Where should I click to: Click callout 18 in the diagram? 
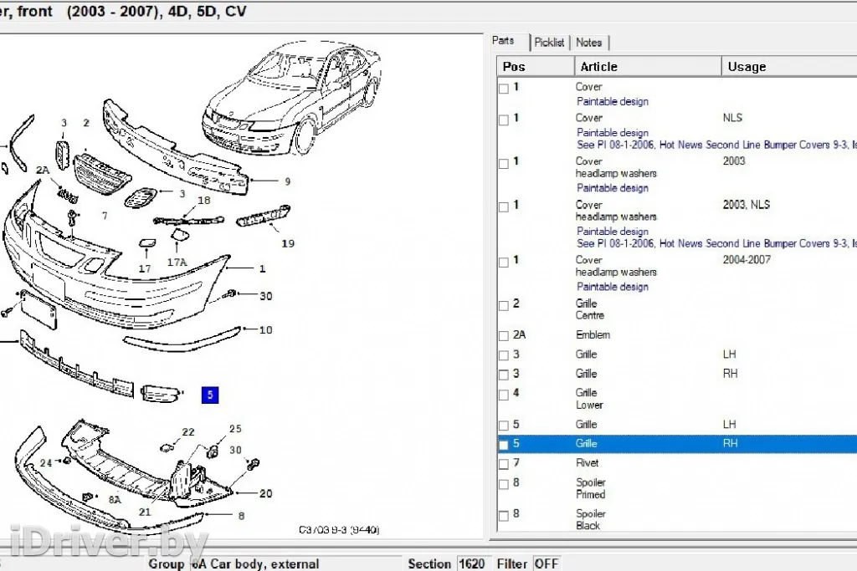coord(204,201)
